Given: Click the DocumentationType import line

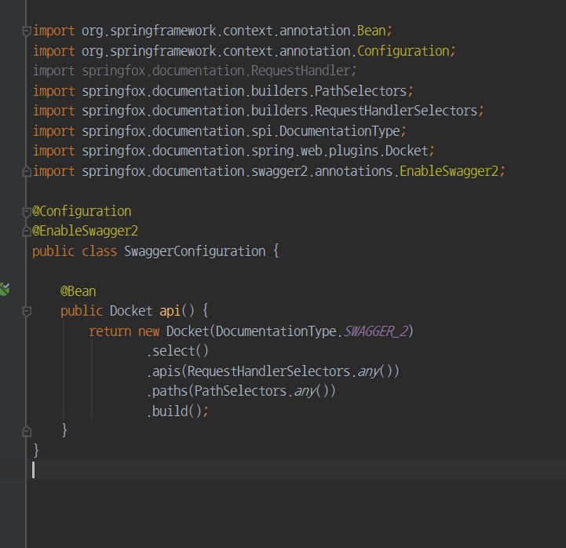Looking at the screenshot, I should tap(220, 131).
